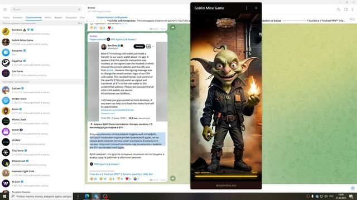This screenshot has width=357, height=200.
Task: Open Goblin Mine Game avatar in list
Action: 6,42
